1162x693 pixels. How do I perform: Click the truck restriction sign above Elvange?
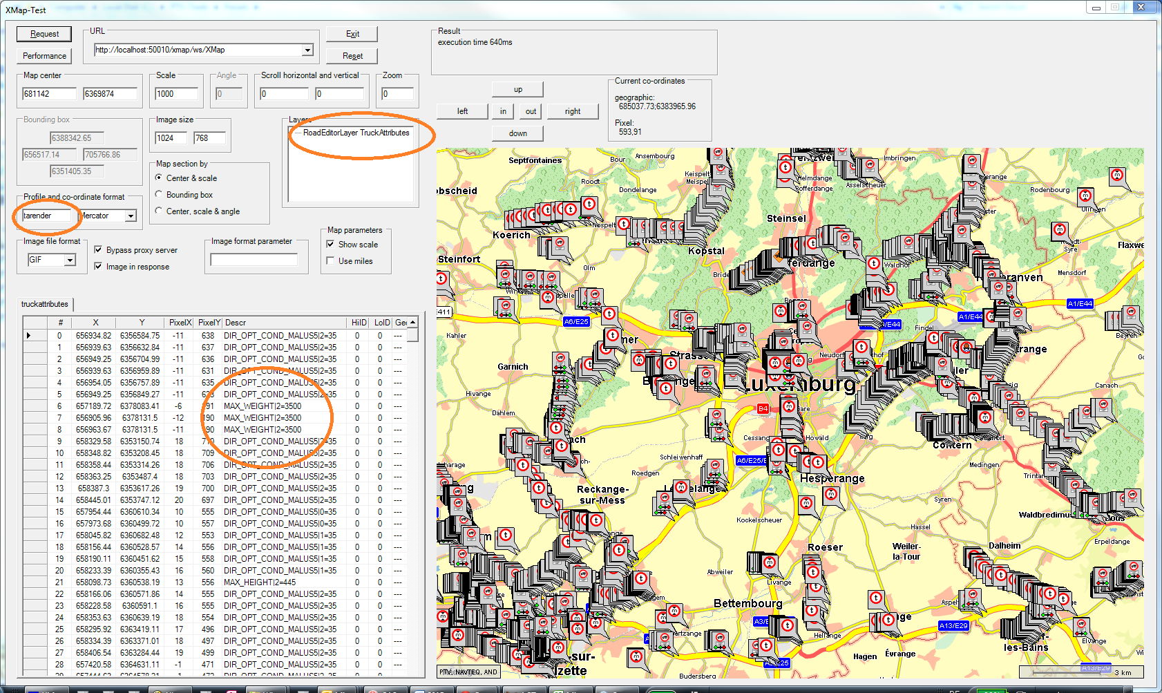1080,625
